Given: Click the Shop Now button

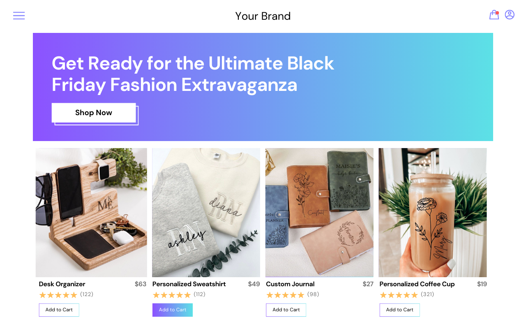Looking at the screenshot, I should [x=94, y=113].
